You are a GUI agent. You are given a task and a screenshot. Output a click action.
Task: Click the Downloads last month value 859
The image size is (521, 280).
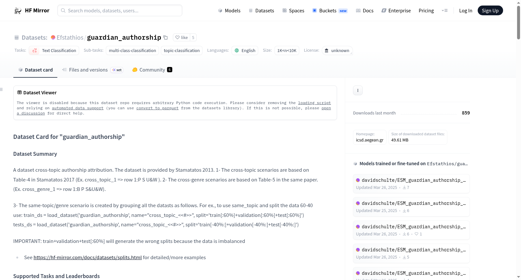[466, 113]
